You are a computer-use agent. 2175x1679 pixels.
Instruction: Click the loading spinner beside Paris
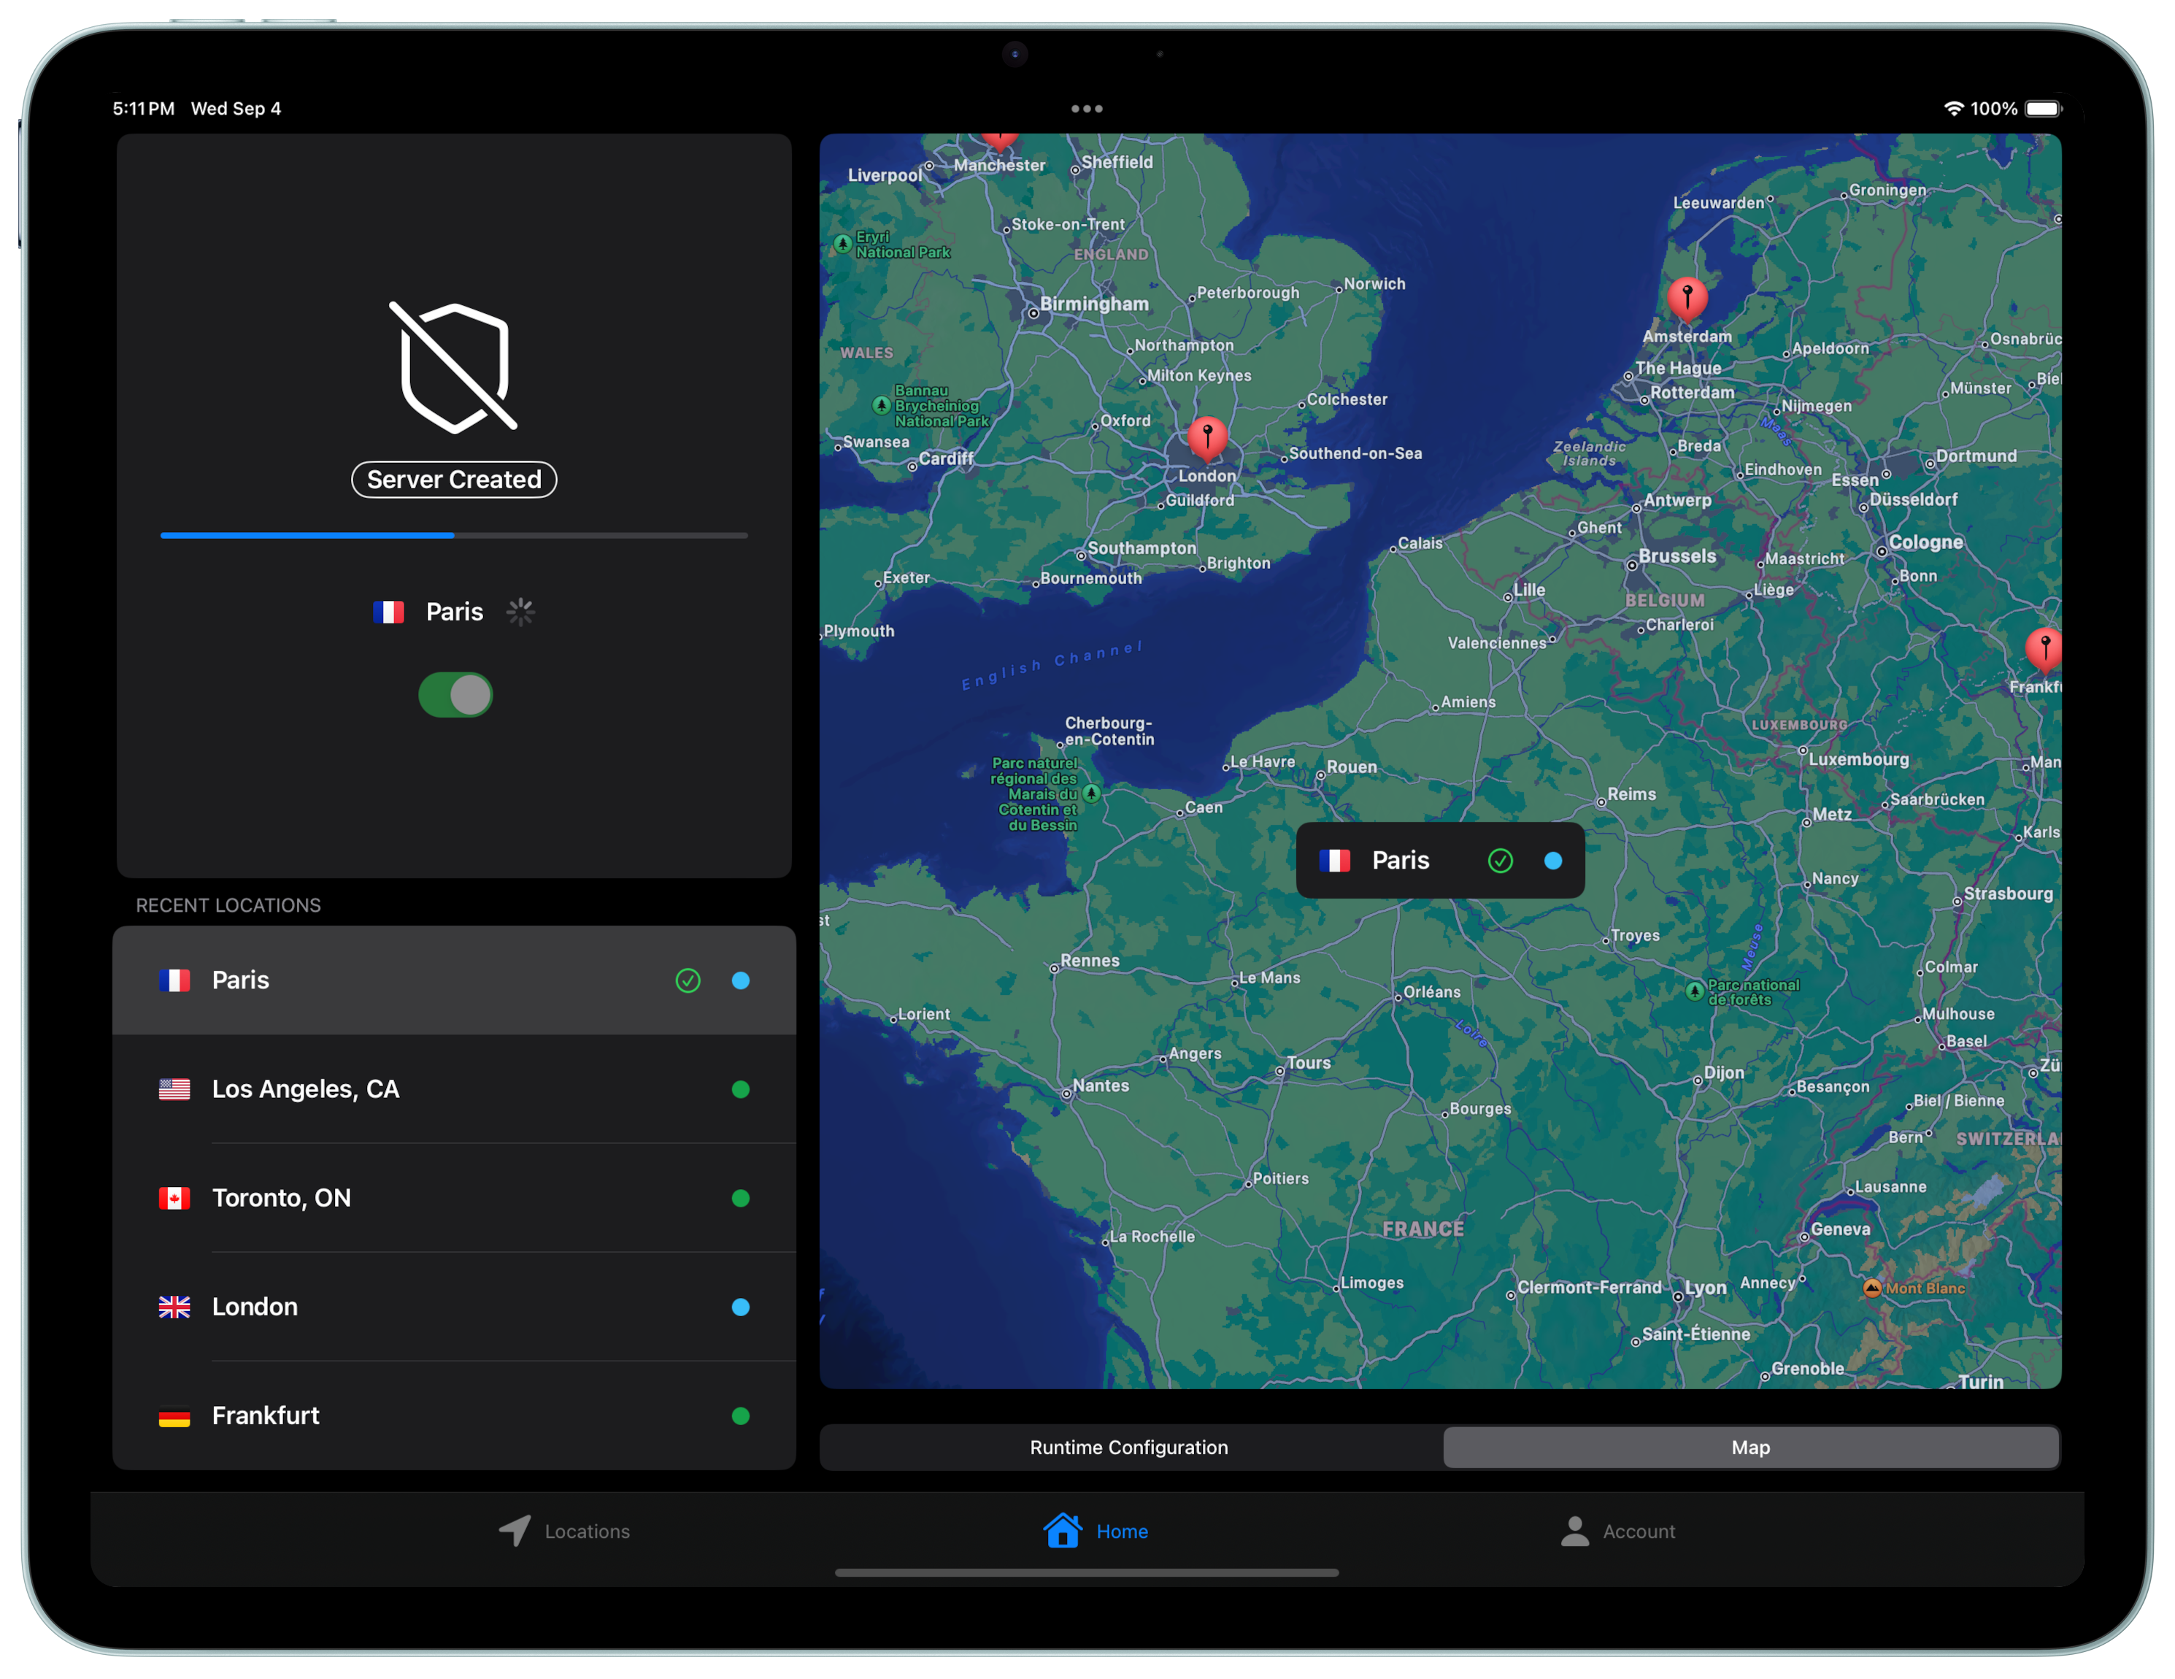[520, 612]
